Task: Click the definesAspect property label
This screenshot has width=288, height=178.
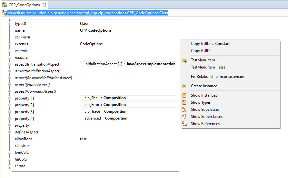Action: 27,132
